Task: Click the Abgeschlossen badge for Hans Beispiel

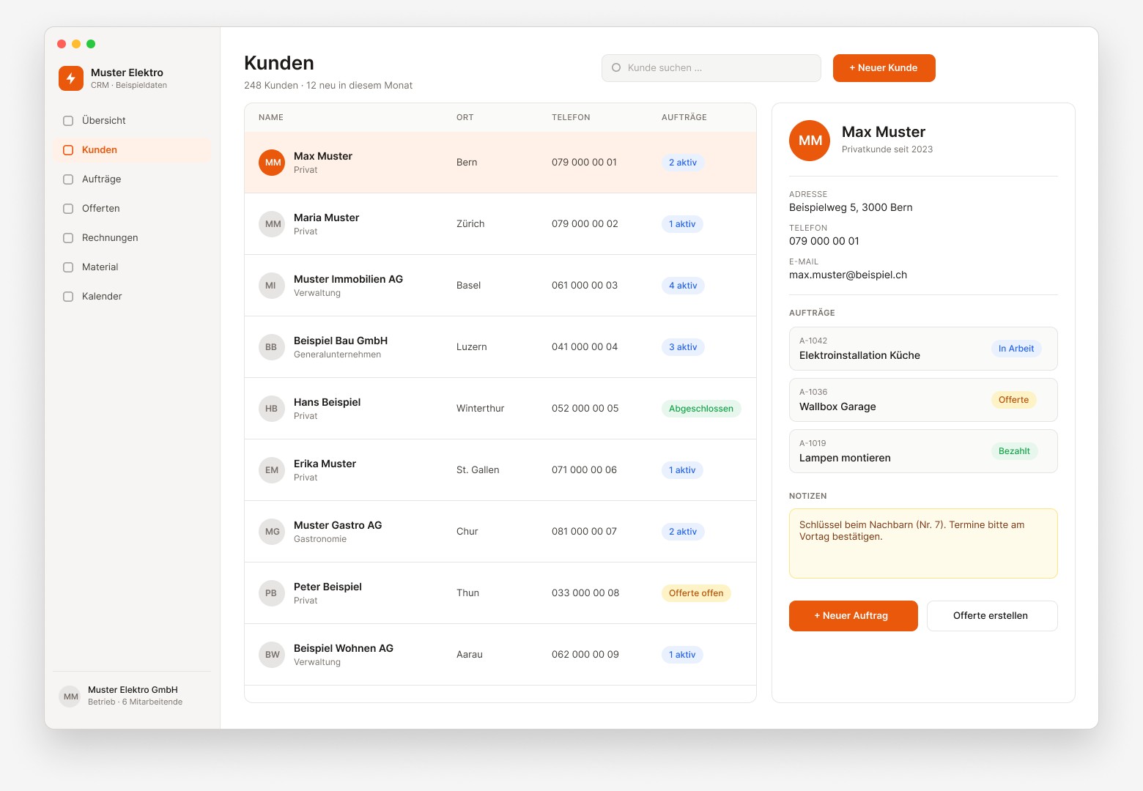Action: (701, 409)
